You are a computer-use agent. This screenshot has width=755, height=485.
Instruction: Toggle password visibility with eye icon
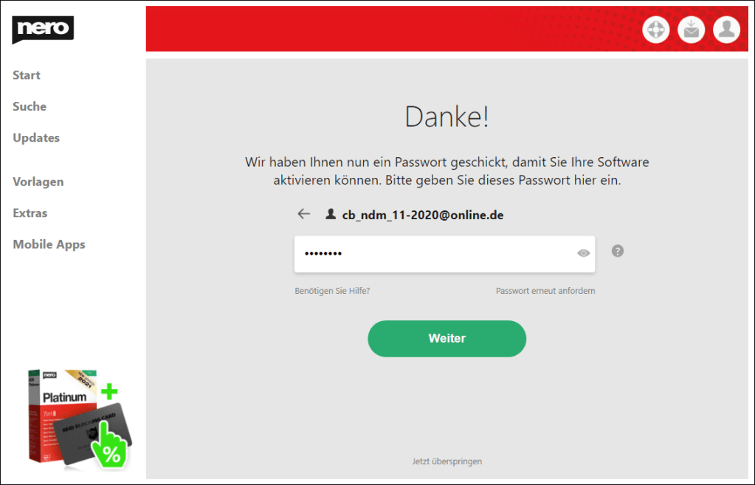coord(583,253)
